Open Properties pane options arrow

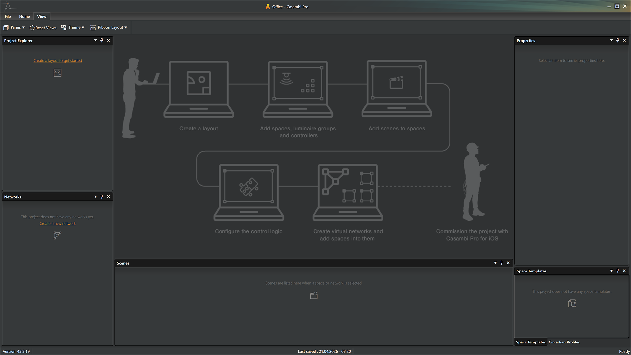coord(611,40)
